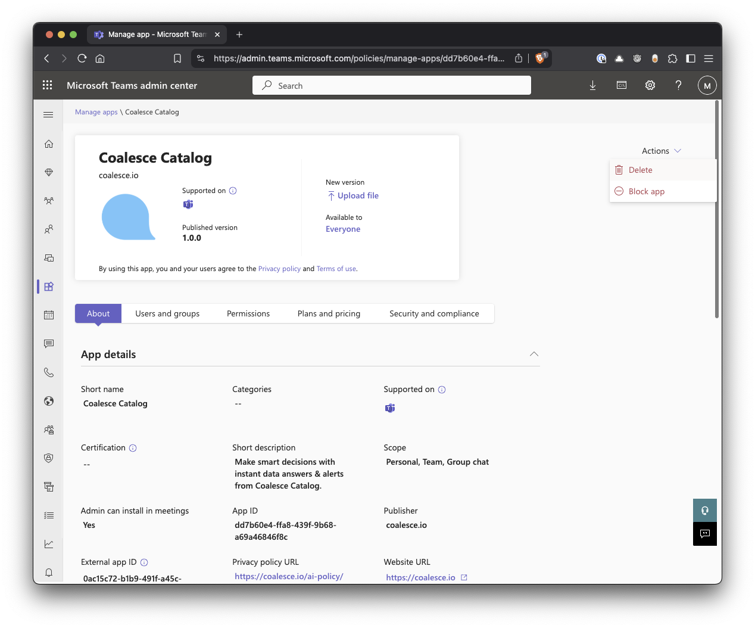Select Delete from the Actions menu

(640, 170)
